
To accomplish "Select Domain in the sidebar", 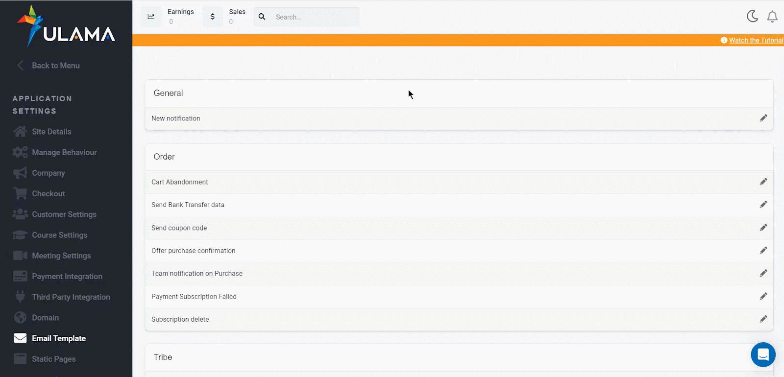I will (45, 318).
